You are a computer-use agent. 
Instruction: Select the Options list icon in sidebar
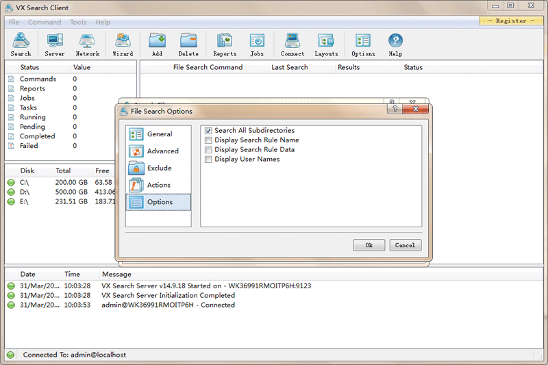136,202
